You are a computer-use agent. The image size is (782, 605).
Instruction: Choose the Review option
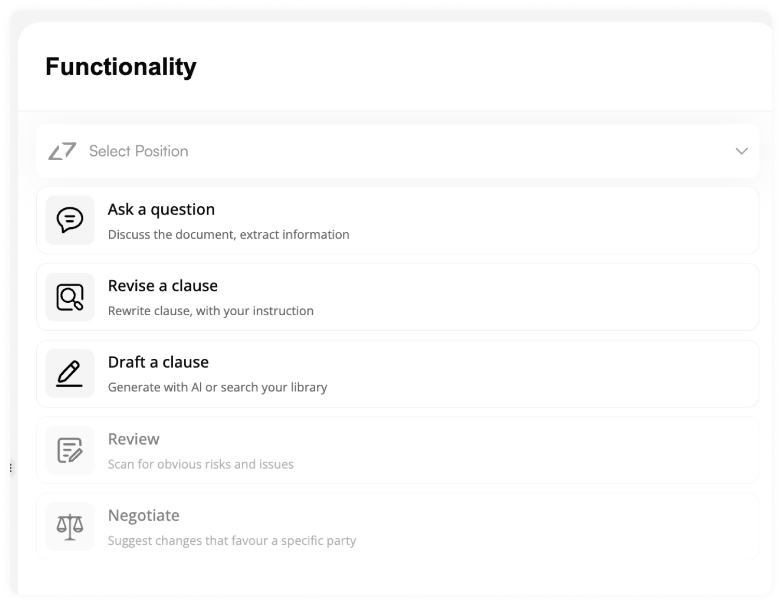[x=398, y=450]
